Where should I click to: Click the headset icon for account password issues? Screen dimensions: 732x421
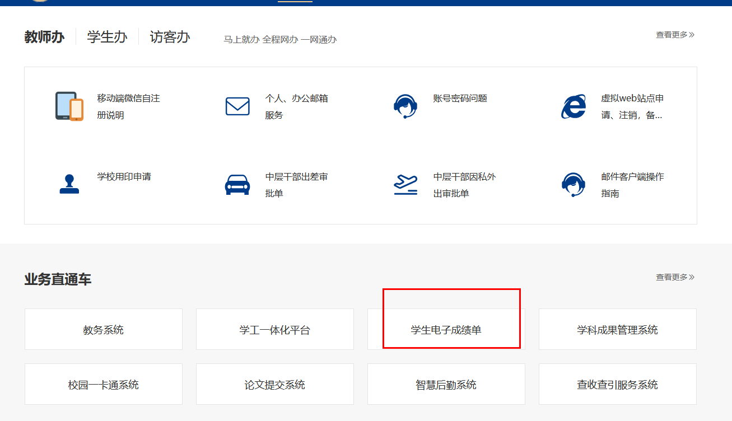[405, 106]
